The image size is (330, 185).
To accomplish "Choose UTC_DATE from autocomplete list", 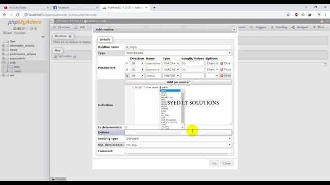I will click(x=165, y=127).
